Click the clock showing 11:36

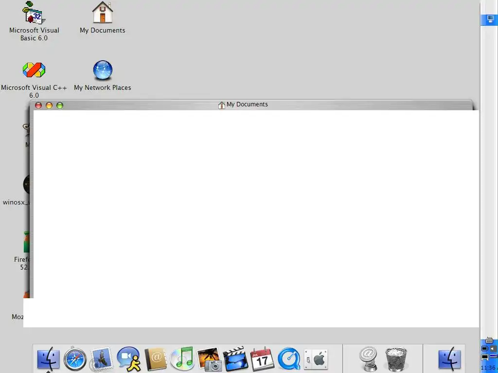pyautogui.click(x=488, y=368)
